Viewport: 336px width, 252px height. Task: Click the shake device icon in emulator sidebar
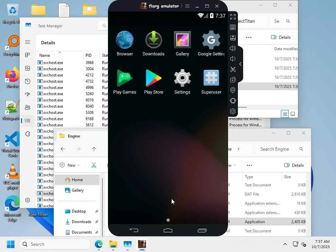[233, 100]
